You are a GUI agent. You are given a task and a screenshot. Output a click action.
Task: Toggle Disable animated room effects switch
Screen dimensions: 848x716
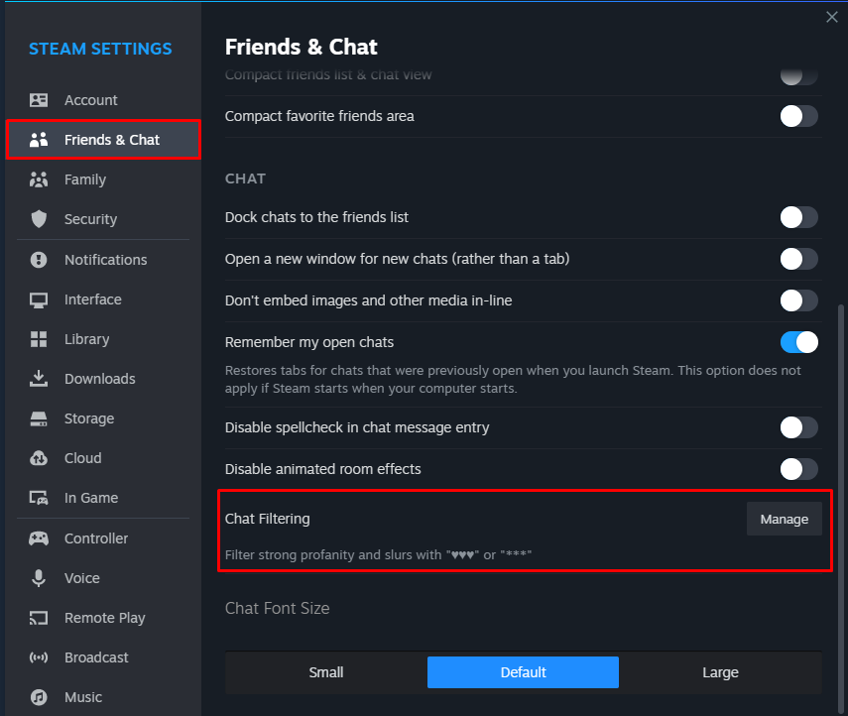click(798, 469)
